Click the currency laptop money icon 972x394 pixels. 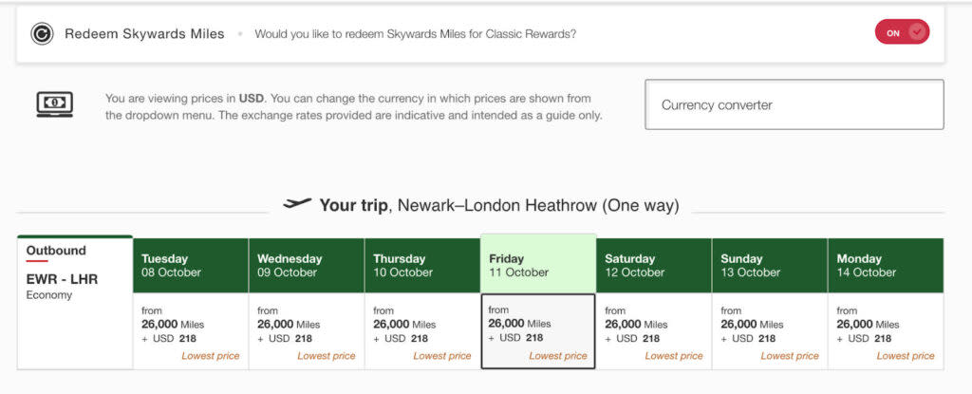54,104
